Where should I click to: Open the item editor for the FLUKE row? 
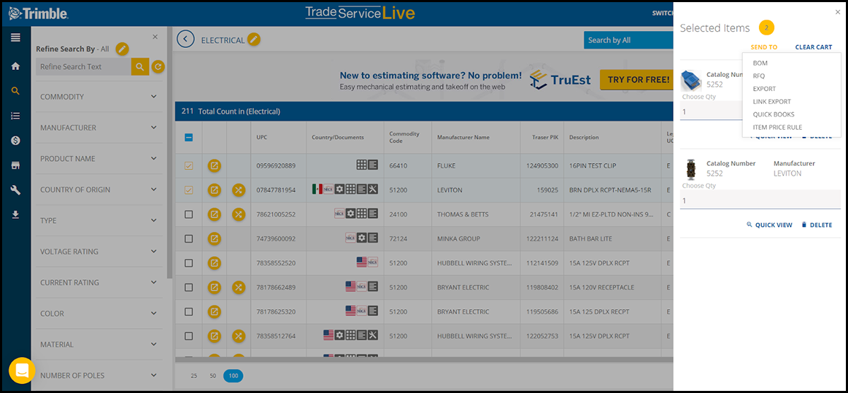coord(214,166)
